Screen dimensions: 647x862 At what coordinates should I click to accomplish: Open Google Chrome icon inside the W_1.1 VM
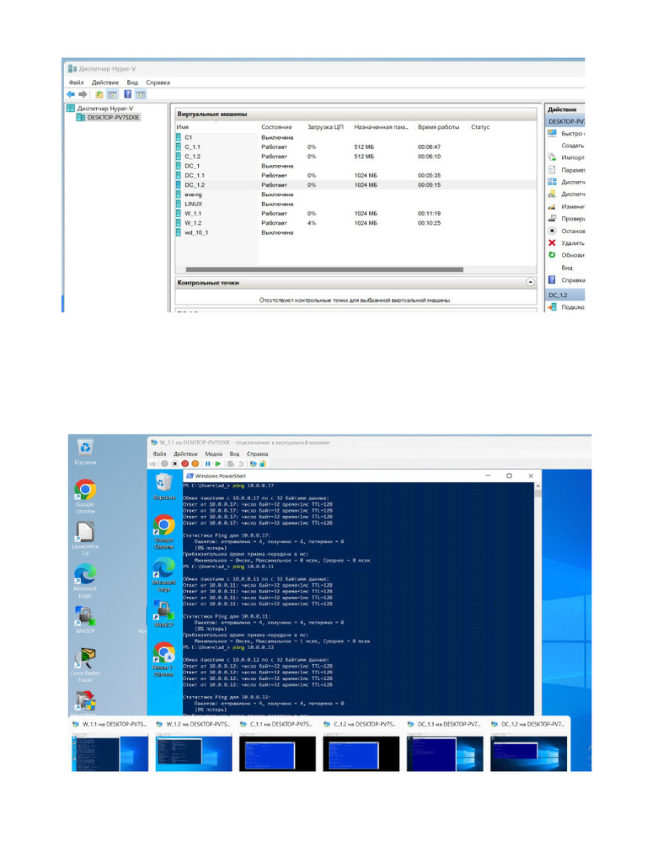point(164,532)
